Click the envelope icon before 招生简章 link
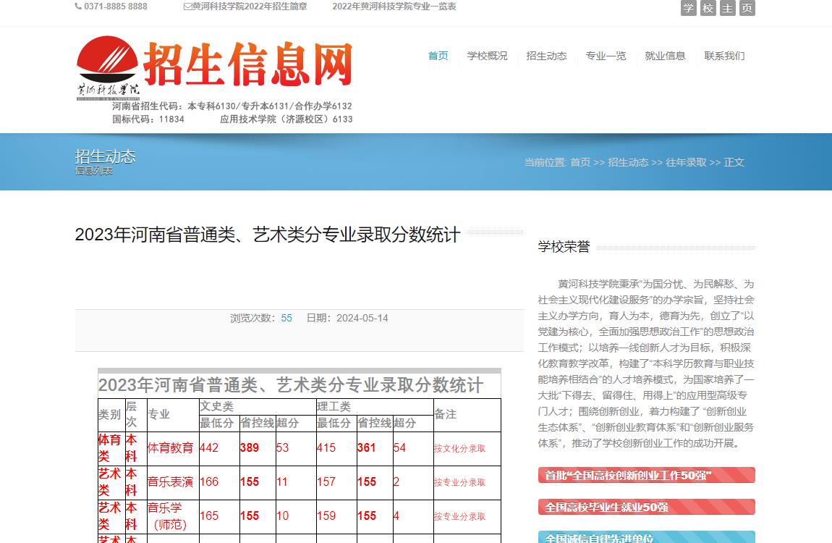 [x=187, y=7]
